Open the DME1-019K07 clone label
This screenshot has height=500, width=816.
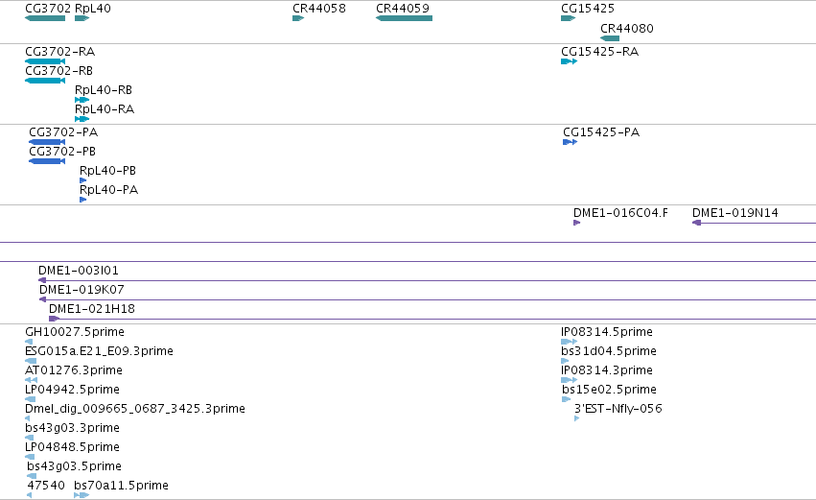(82, 290)
